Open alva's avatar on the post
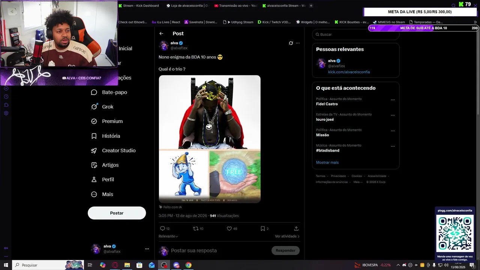This screenshot has height=270, width=480. pos(163,45)
